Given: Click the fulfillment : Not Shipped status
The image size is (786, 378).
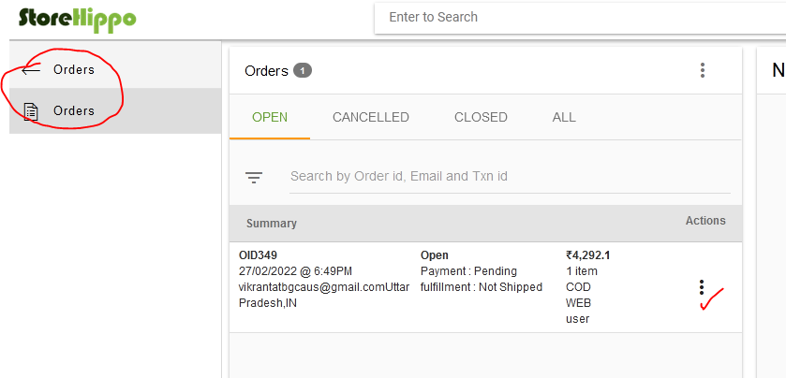Looking at the screenshot, I should point(482,287).
